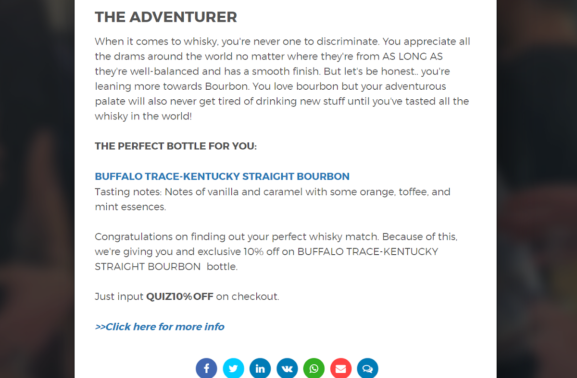The image size is (577, 378).
Task: Tweet the quiz result via Twitter icon
Action: click(233, 368)
